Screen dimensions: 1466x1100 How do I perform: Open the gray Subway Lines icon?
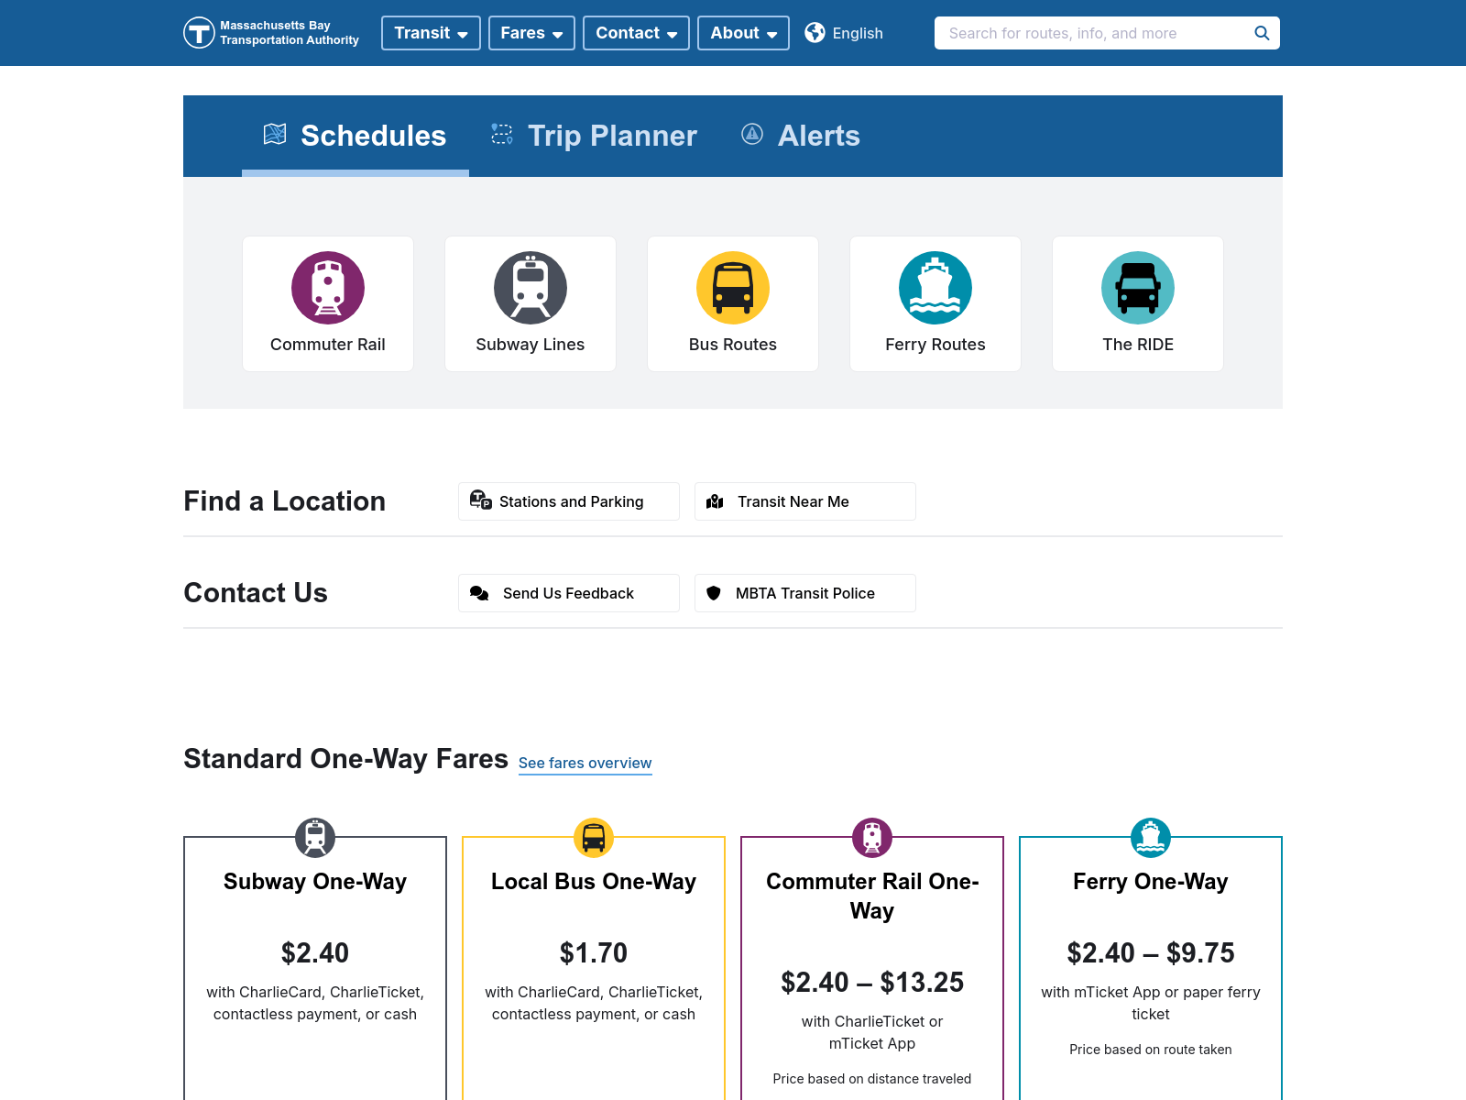531,288
